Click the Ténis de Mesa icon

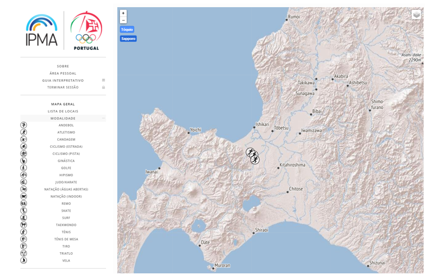(24, 239)
